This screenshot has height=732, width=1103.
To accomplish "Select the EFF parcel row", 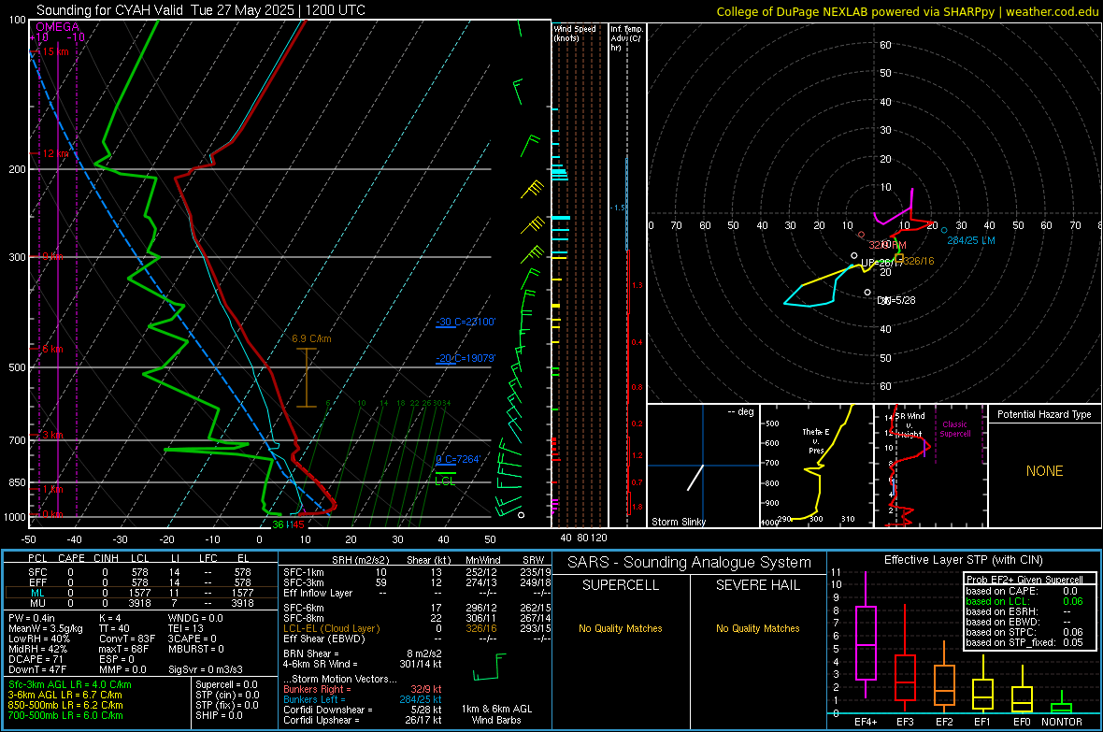I will tap(140, 582).
